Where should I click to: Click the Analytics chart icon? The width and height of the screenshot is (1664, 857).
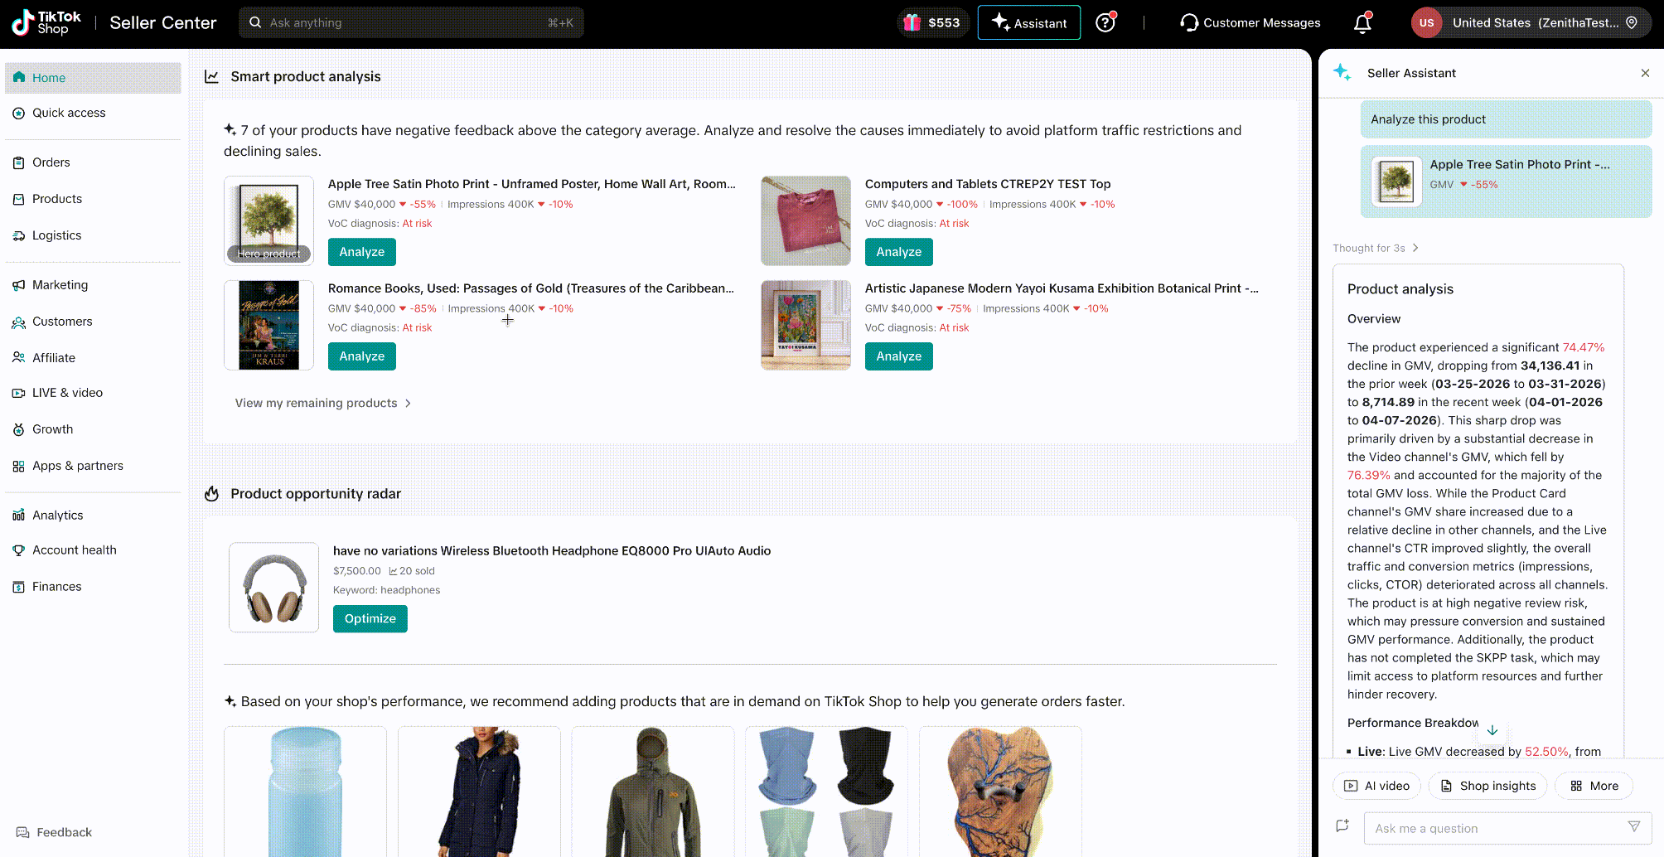click(18, 516)
